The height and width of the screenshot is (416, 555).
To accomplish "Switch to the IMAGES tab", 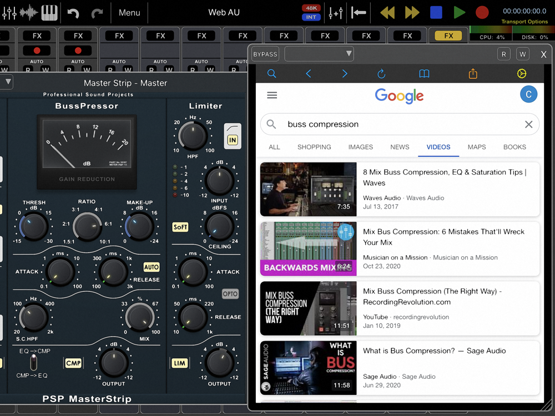I will click(360, 147).
